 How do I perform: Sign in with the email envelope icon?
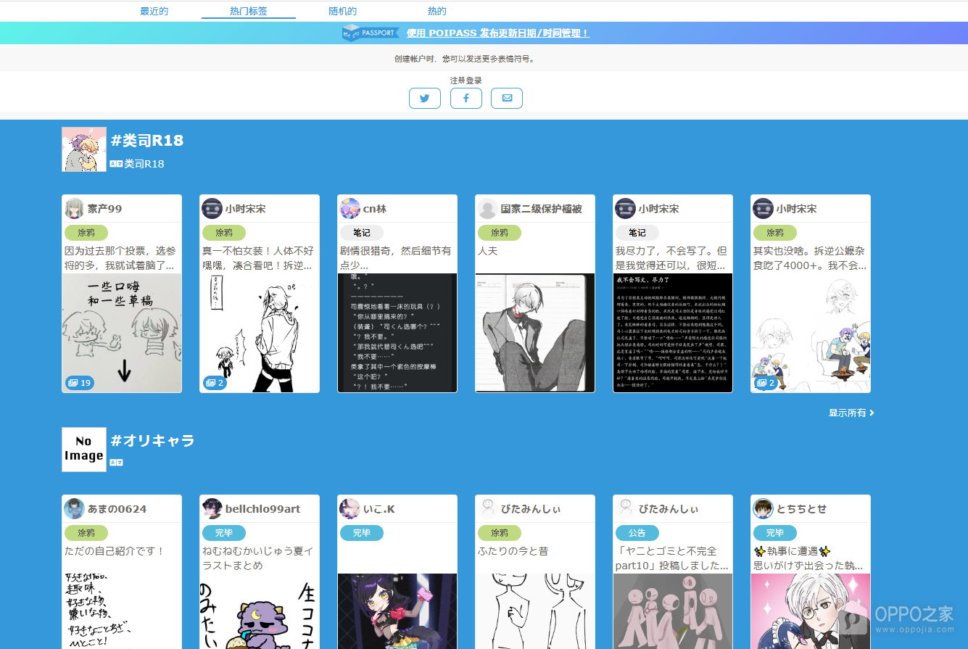coord(507,98)
